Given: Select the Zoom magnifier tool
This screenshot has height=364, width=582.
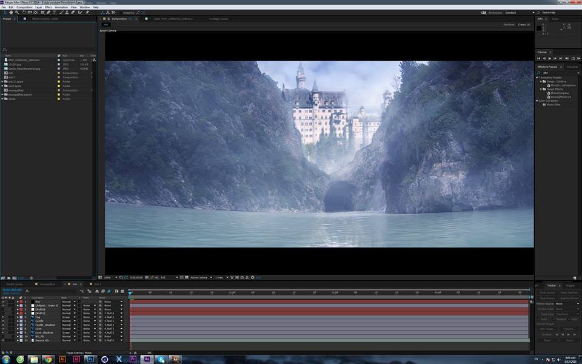Looking at the screenshot, I should point(17,12).
